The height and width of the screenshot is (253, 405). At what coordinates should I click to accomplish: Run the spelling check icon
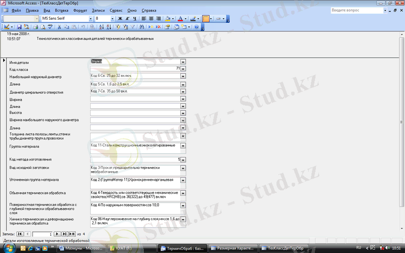50,27
